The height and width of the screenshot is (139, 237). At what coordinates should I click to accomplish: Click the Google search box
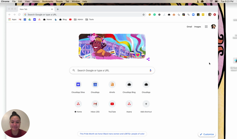[112, 71]
